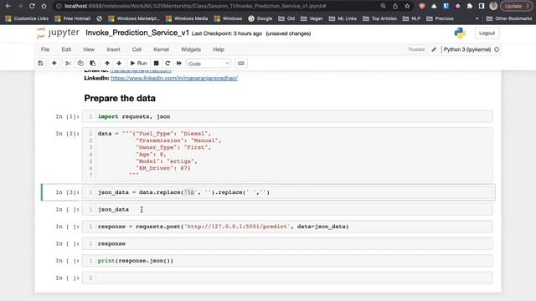The image size is (536, 301).
Task: Open the LinkedIn profile link
Action: coord(174,78)
